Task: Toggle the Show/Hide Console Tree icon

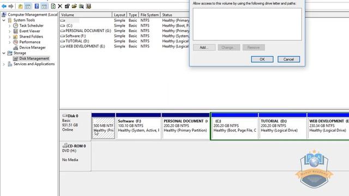Action: pyautogui.click(x=28, y=6)
